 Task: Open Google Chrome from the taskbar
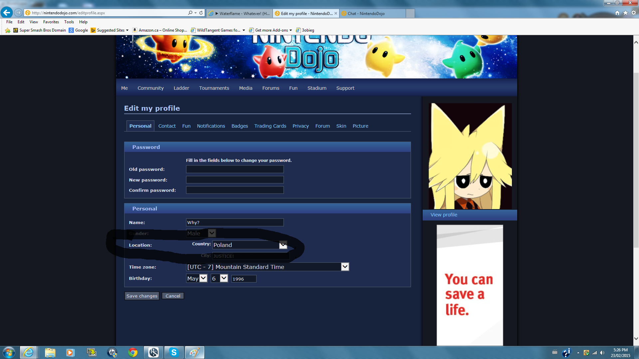133,352
